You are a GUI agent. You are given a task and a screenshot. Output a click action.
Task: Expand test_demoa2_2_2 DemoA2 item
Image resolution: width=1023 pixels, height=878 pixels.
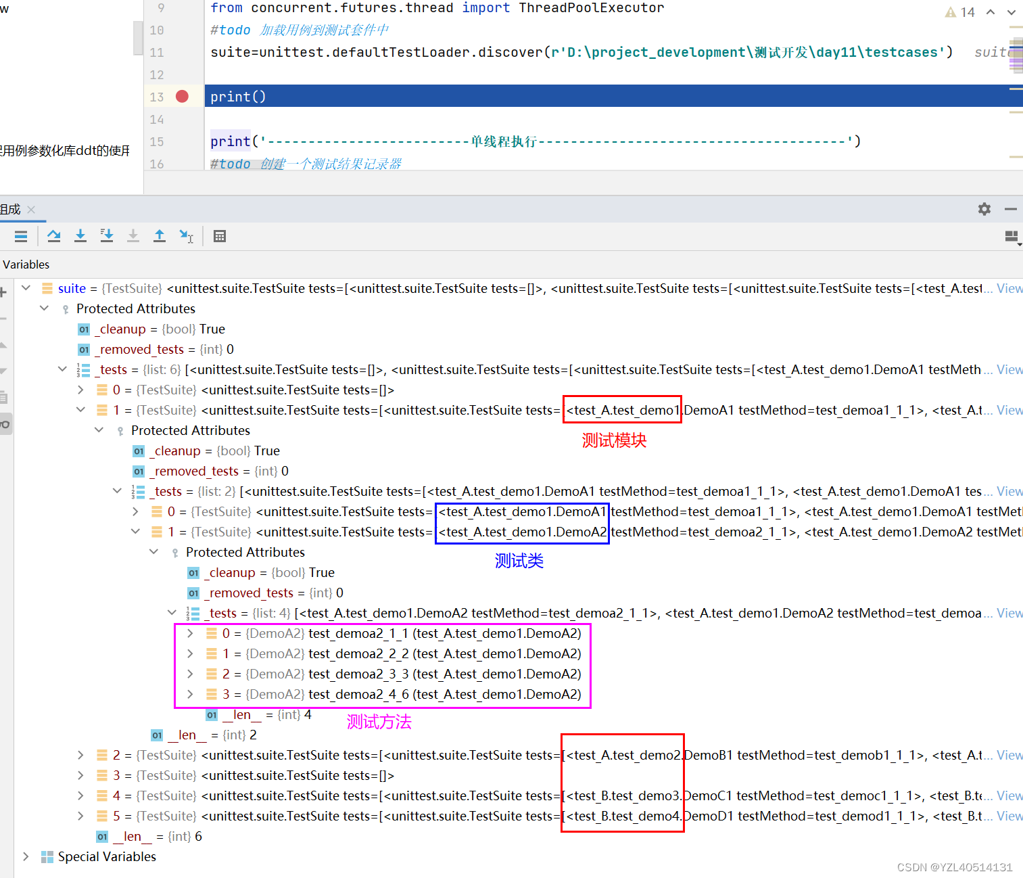(190, 653)
